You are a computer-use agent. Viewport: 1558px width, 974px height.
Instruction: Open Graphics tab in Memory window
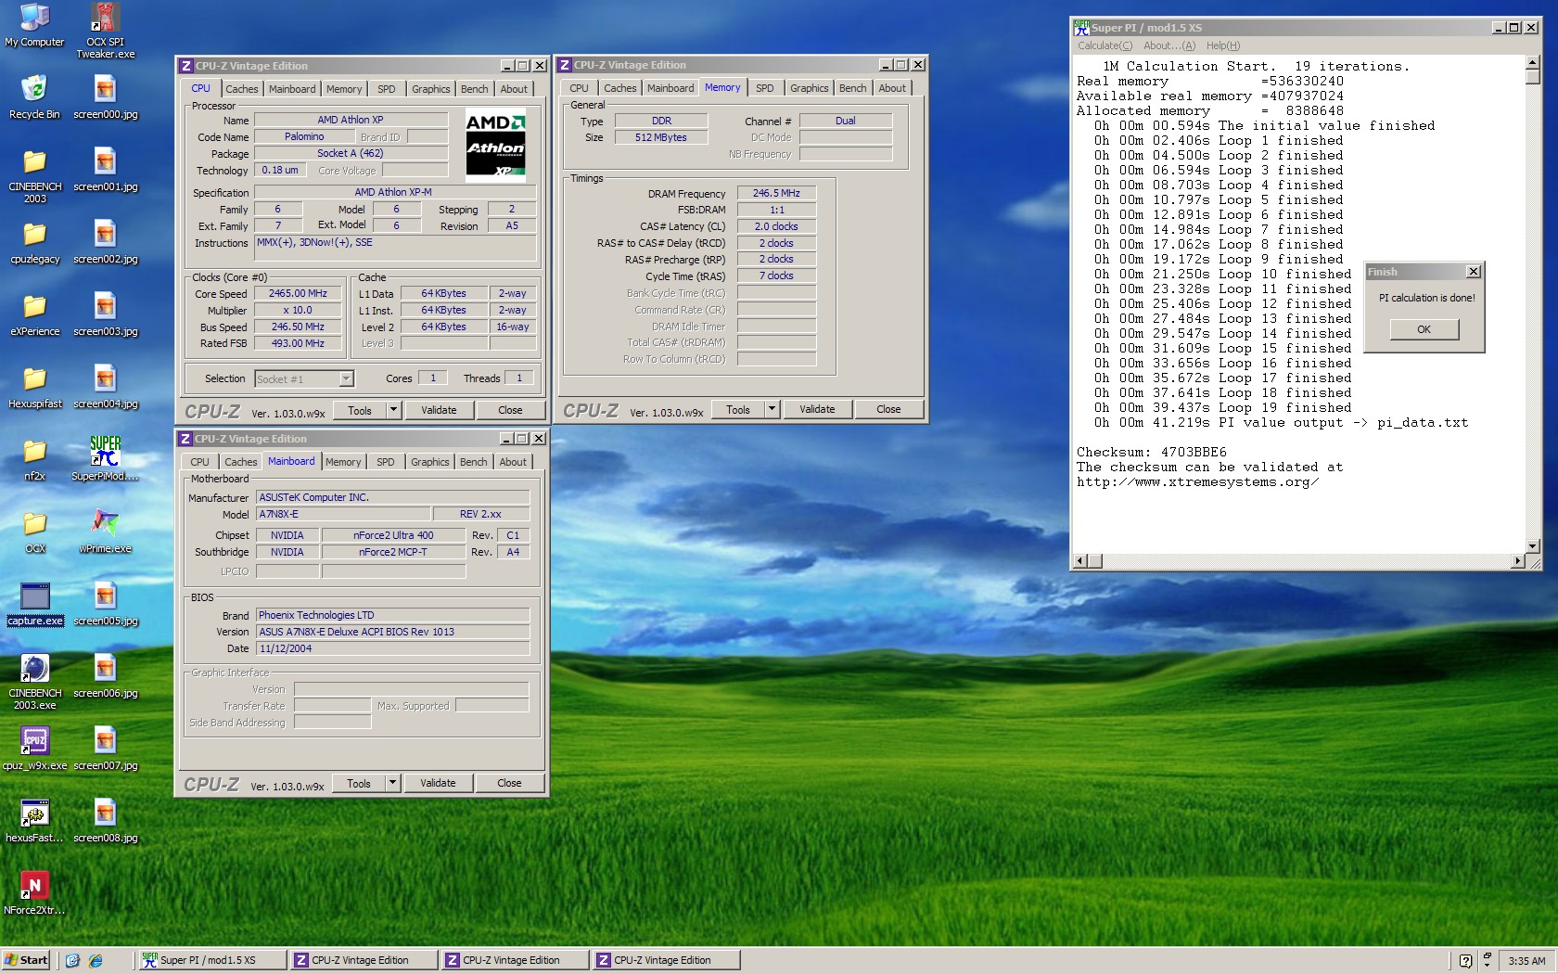click(x=810, y=88)
